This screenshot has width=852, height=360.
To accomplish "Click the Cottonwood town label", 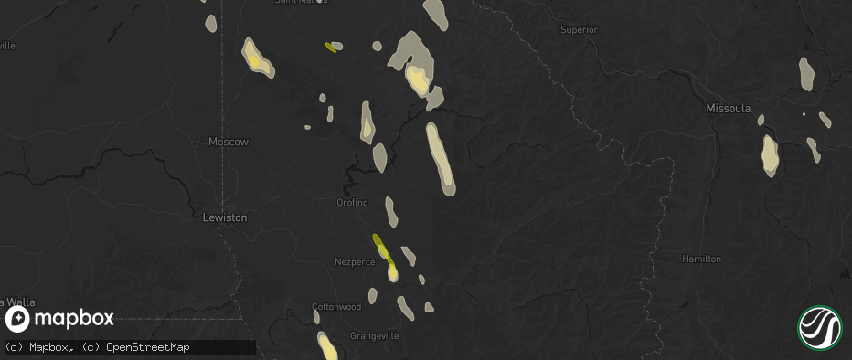I will 337,307.
